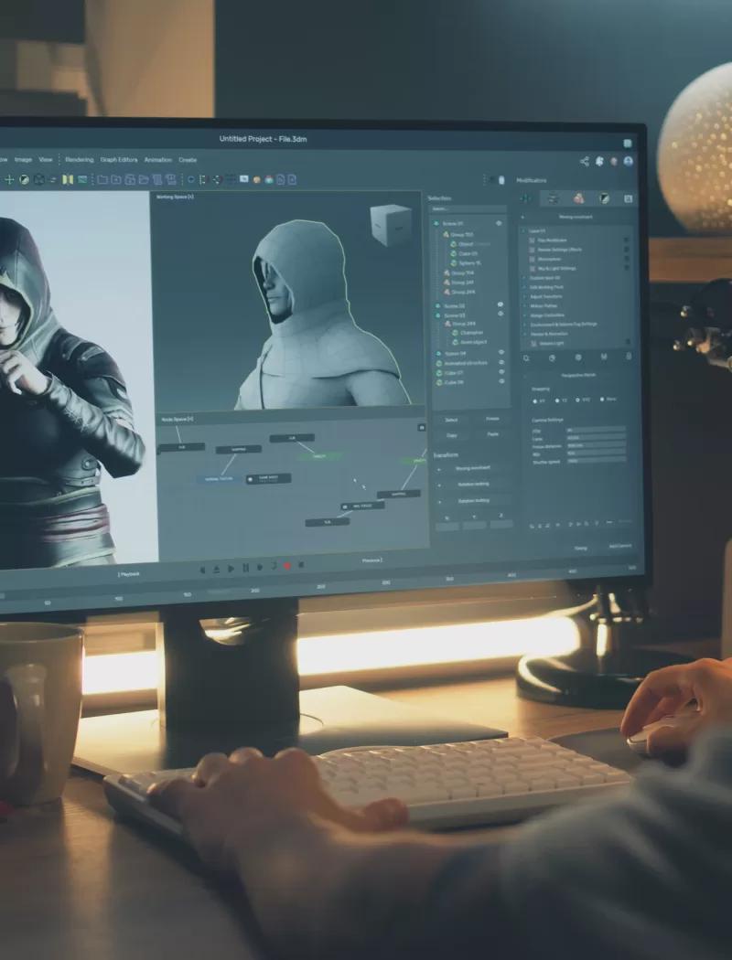Click the green plus add icon in the toolbar
Image resolution: width=732 pixels, height=960 pixels.
click(x=9, y=179)
